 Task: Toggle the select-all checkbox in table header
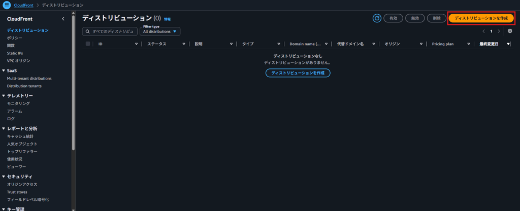point(88,44)
